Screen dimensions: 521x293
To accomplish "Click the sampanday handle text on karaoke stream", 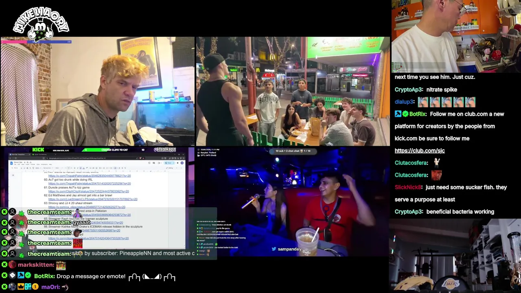I will 289,249.
